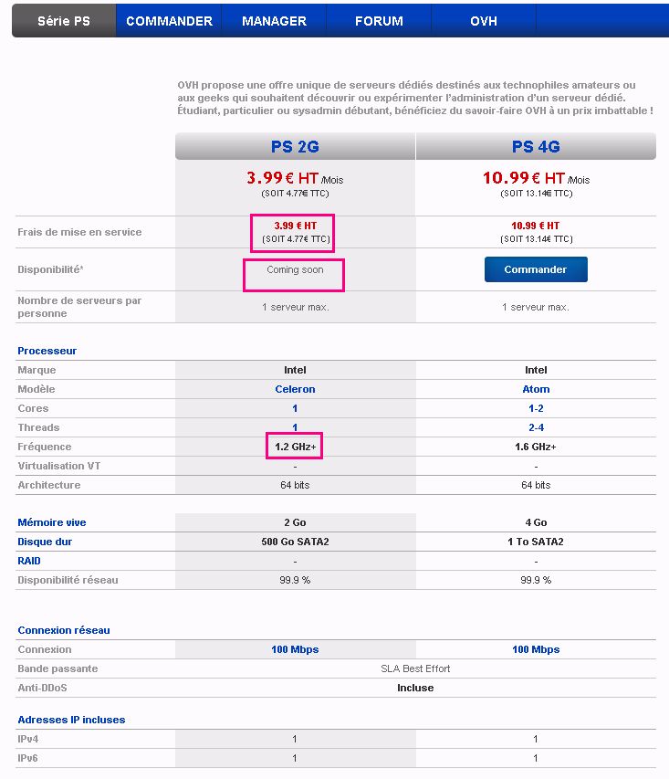The height and width of the screenshot is (779, 669).
Task: Open the RAID heading link
Action: (x=29, y=561)
